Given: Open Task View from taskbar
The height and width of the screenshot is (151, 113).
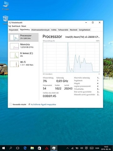Looking at the screenshot, I should tap(18, 148).
